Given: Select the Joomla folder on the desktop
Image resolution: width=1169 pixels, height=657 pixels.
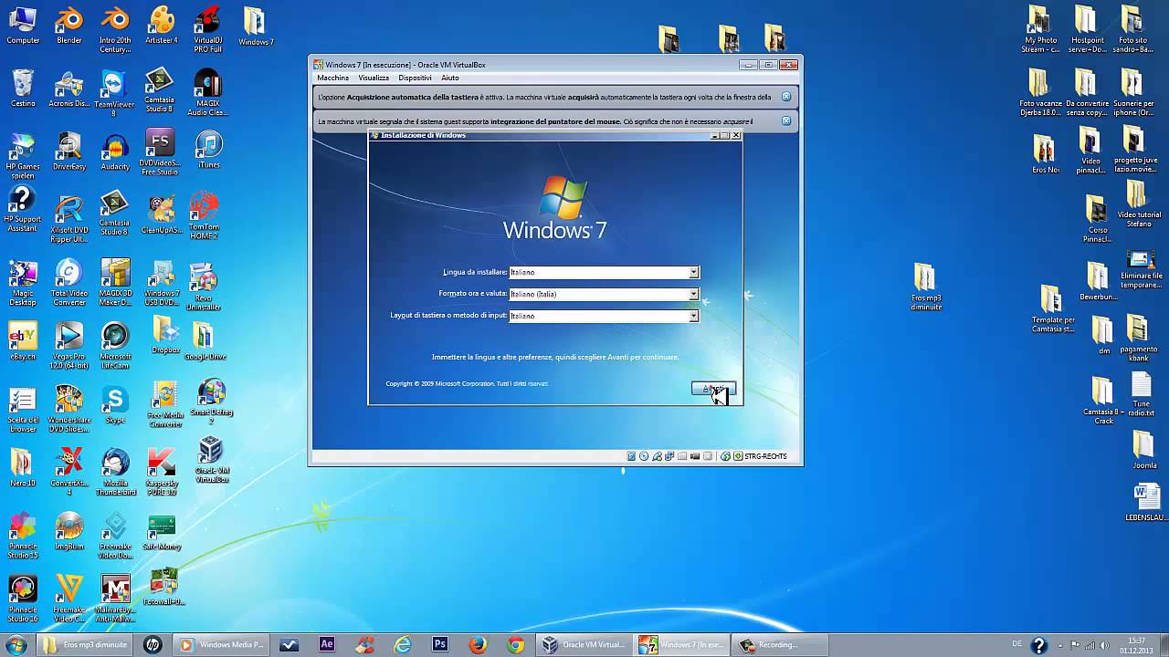Looking at the screenshot, I should (x=1143, y=451).
